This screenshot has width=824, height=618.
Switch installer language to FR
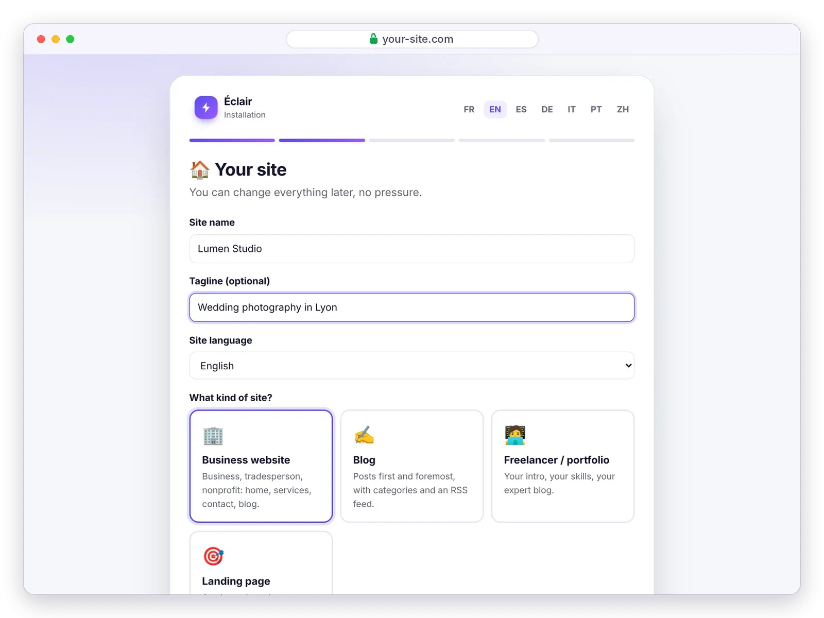[x=469, y=109]
